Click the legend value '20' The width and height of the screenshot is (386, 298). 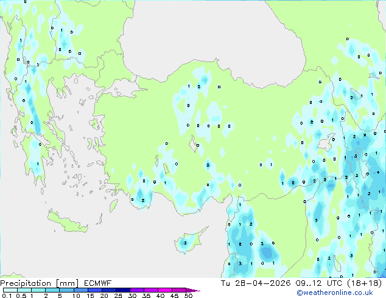click(104, 296)
